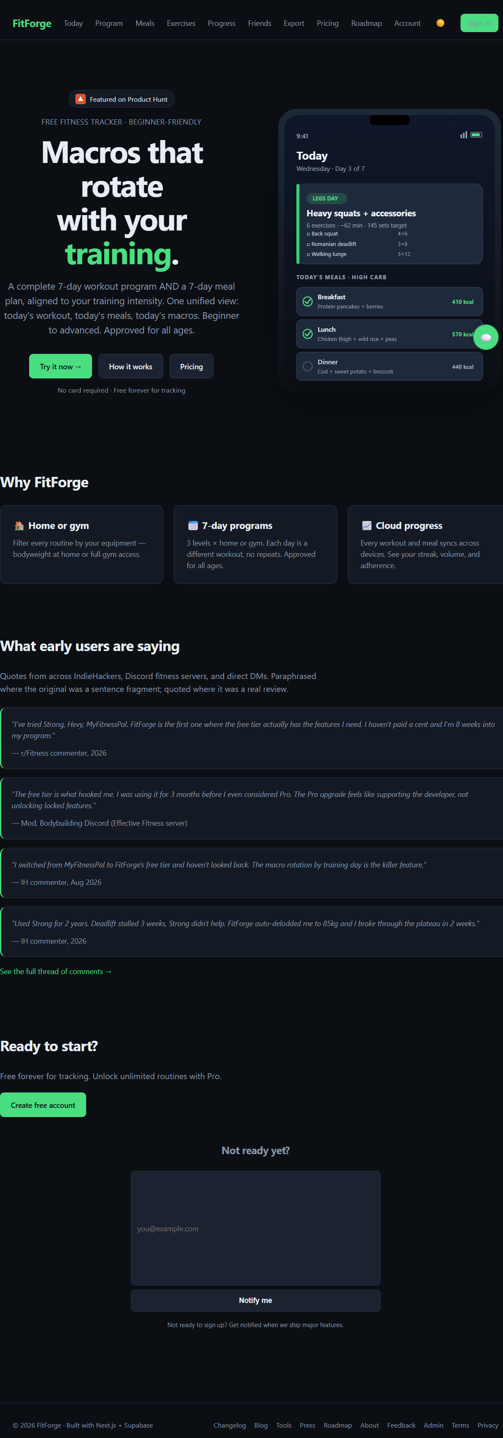503x1438 pixels.
Task: Open Roadmap in the top navigation
Action: [x=366, y=23]
